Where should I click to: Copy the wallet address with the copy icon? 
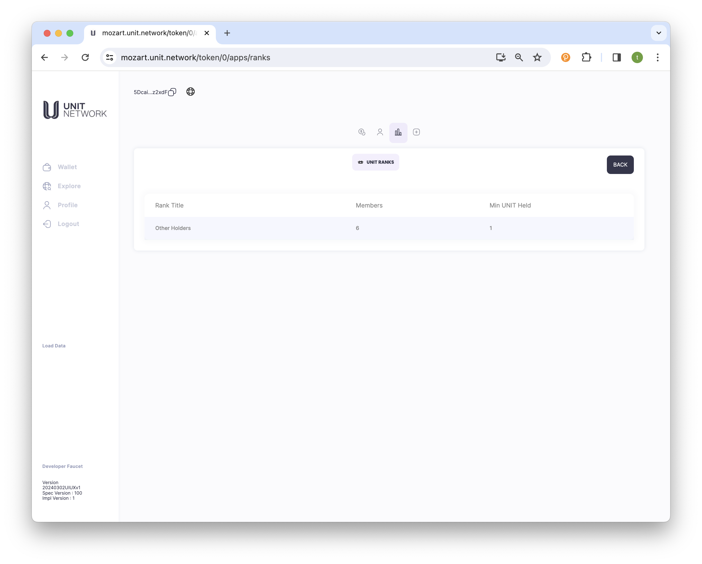click(172, 92)
